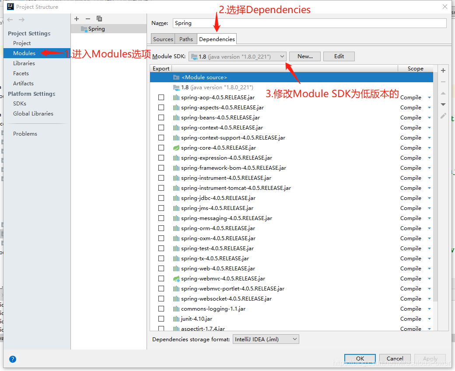
Task: Check export for spring-aspects-4.0.5.RELEASE.jar
Action: click(161, 108)
